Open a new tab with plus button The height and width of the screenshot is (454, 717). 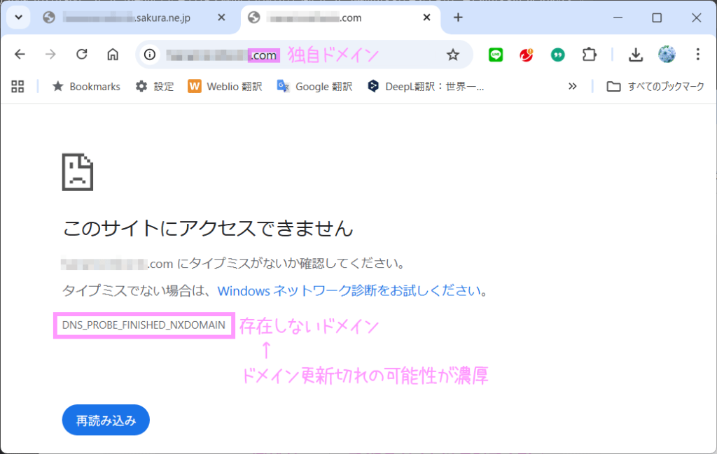[458, 18]
